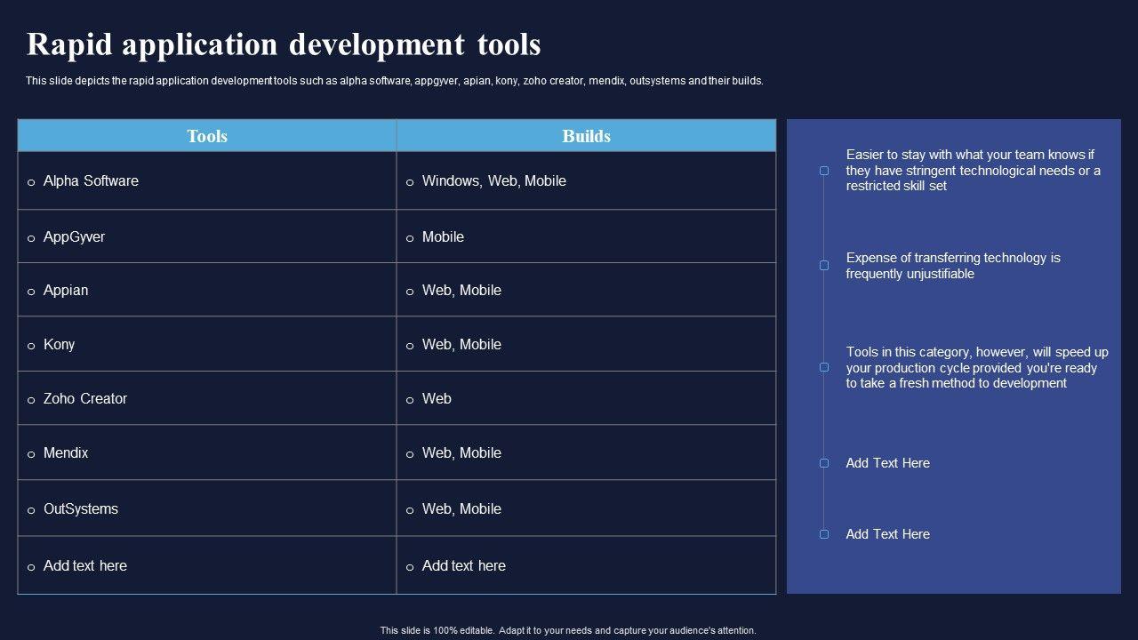Click the 'Alpha Software' table cell

pos(207,181)
